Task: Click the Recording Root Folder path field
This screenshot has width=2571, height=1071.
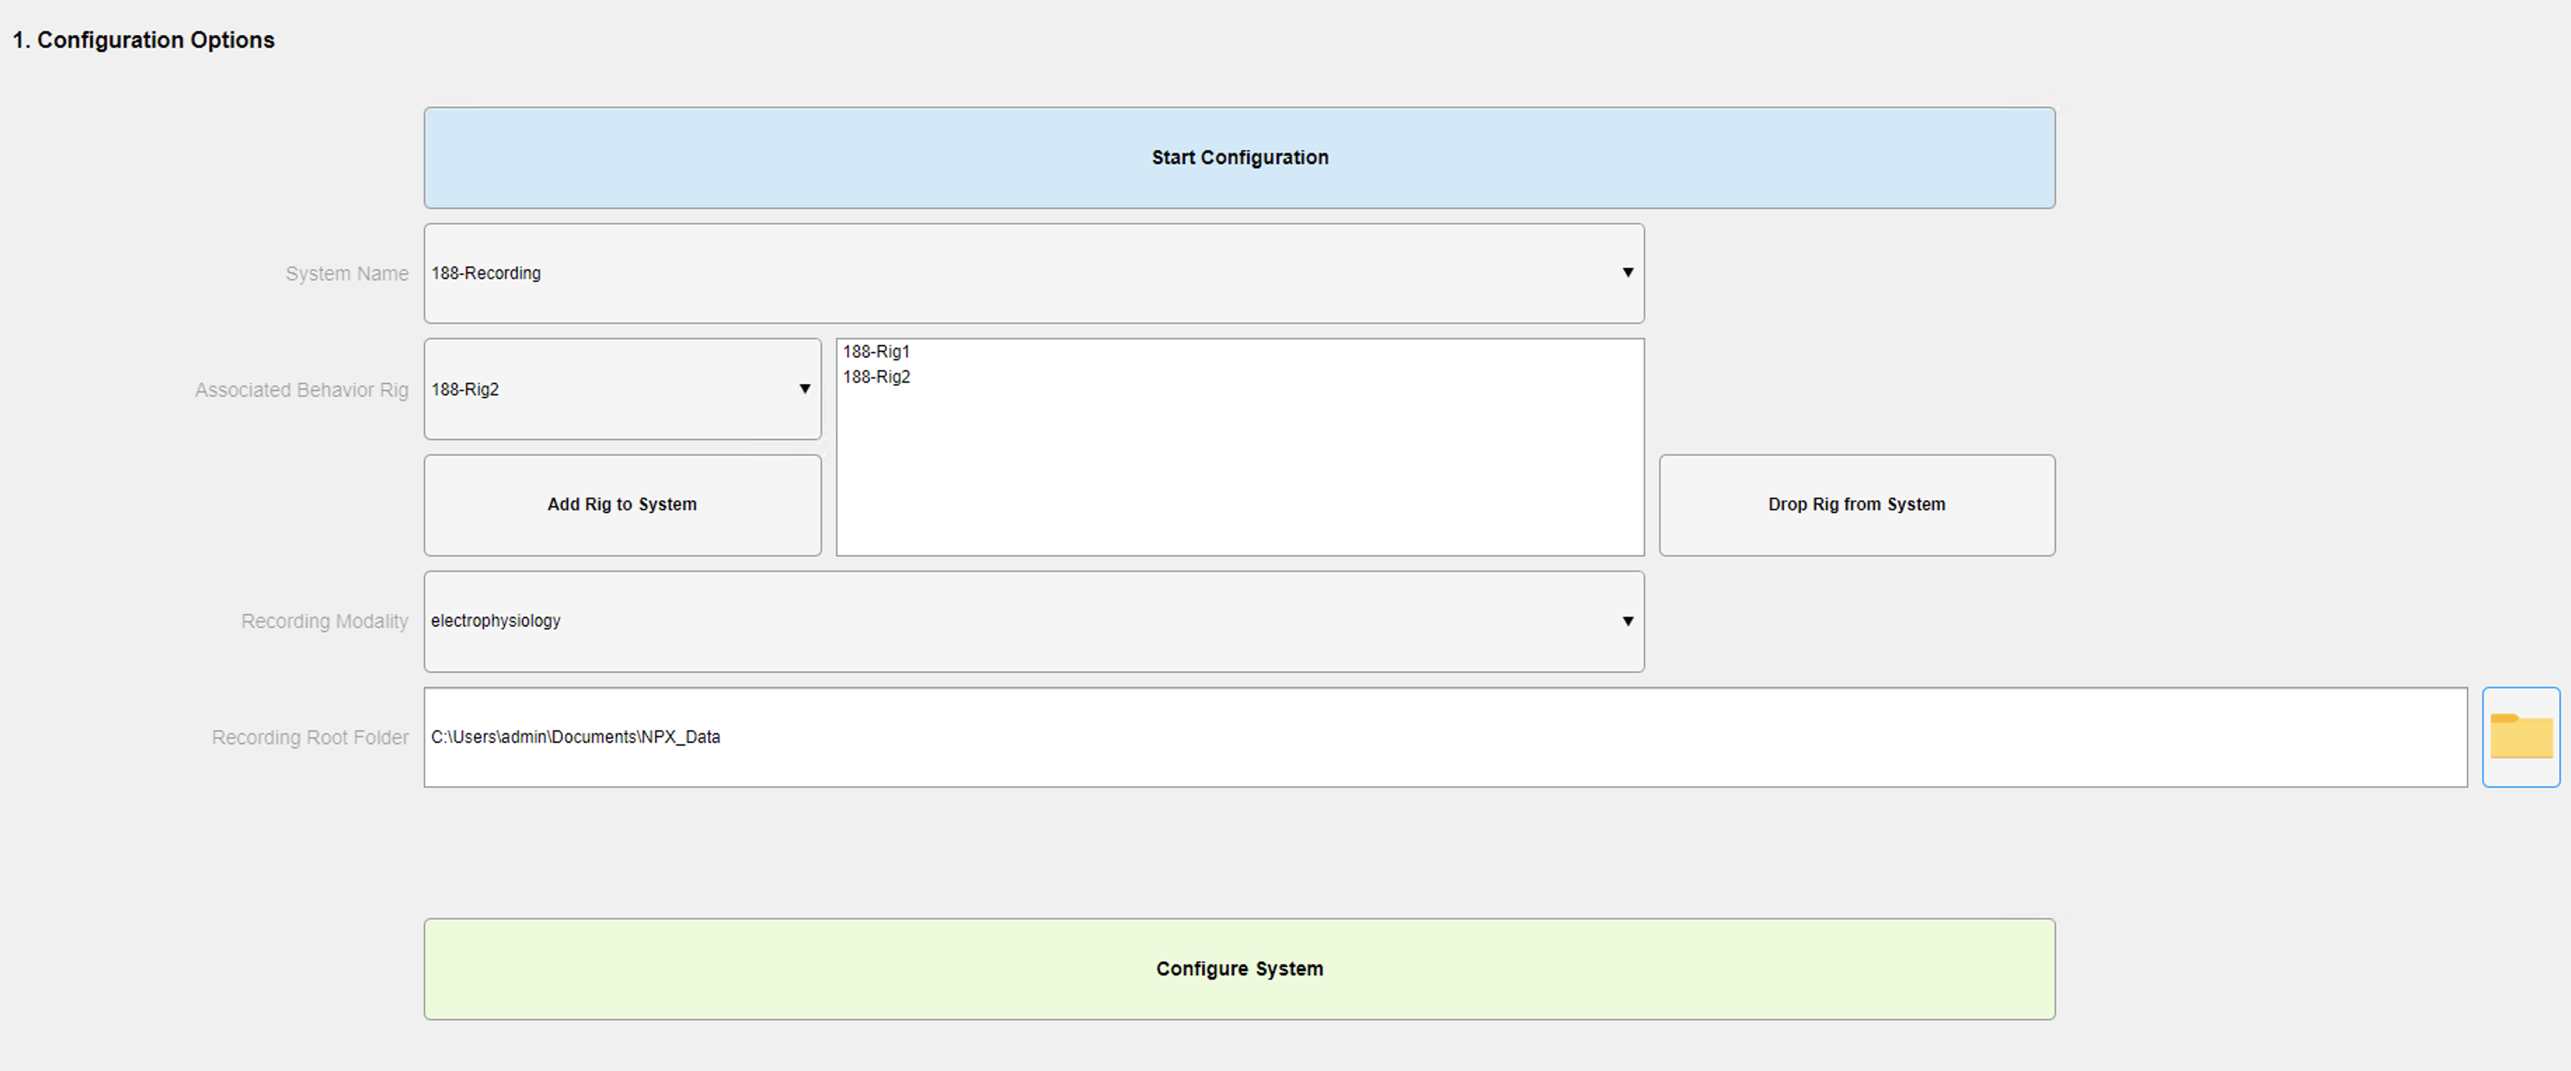Action: tap(1445, 737)
